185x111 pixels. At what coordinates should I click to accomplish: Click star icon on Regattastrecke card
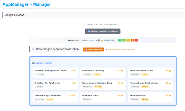point(170,83)
